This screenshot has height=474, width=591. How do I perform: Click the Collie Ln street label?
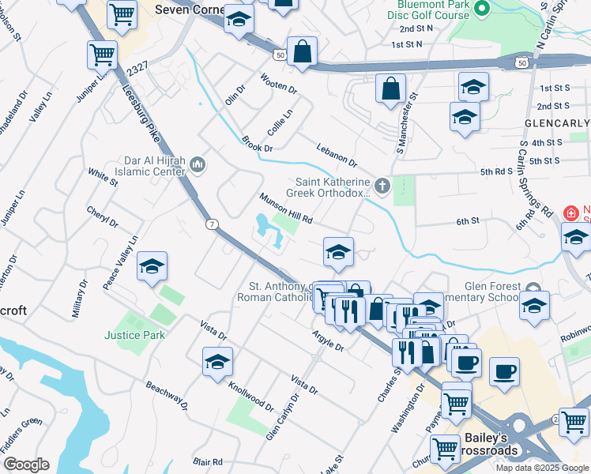tap(280, 122)
